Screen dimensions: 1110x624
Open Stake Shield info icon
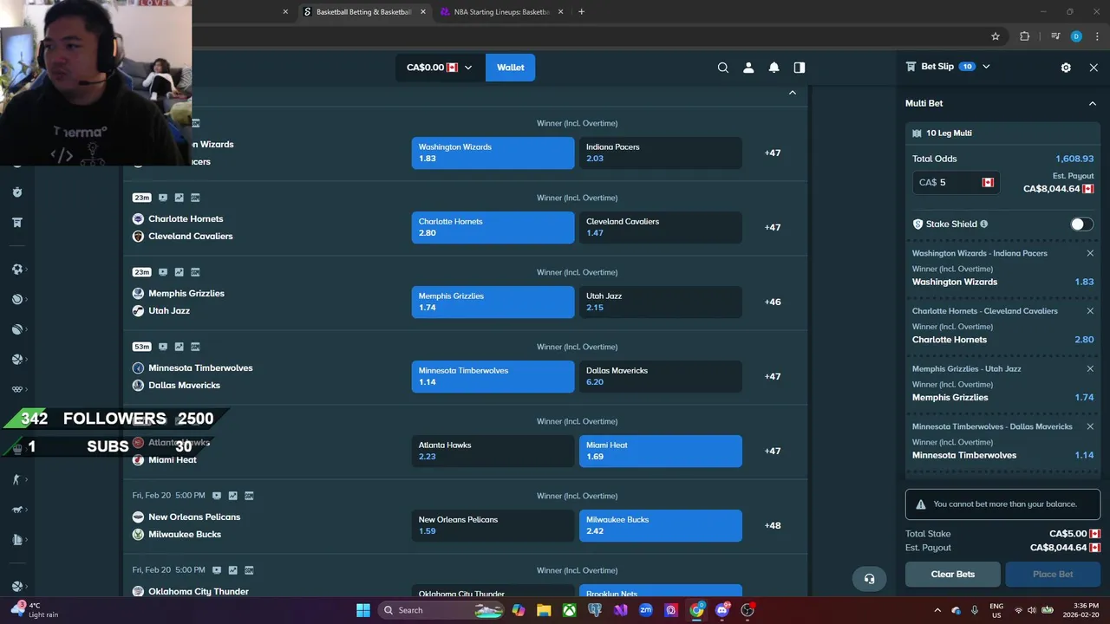(x=983, y=224)
